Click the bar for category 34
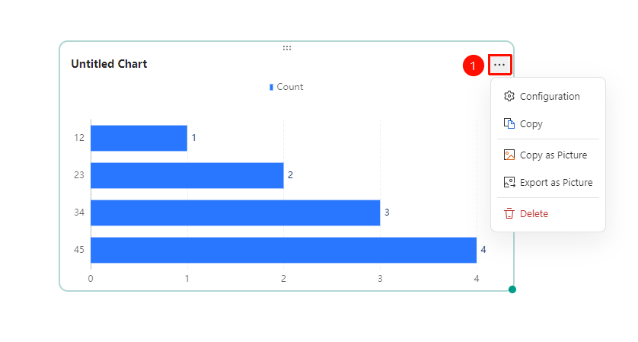This screenshot has width=638, height=342. (235, 213)
